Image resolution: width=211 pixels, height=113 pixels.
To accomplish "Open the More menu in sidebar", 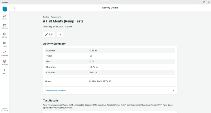I will (x=5, y=71).
